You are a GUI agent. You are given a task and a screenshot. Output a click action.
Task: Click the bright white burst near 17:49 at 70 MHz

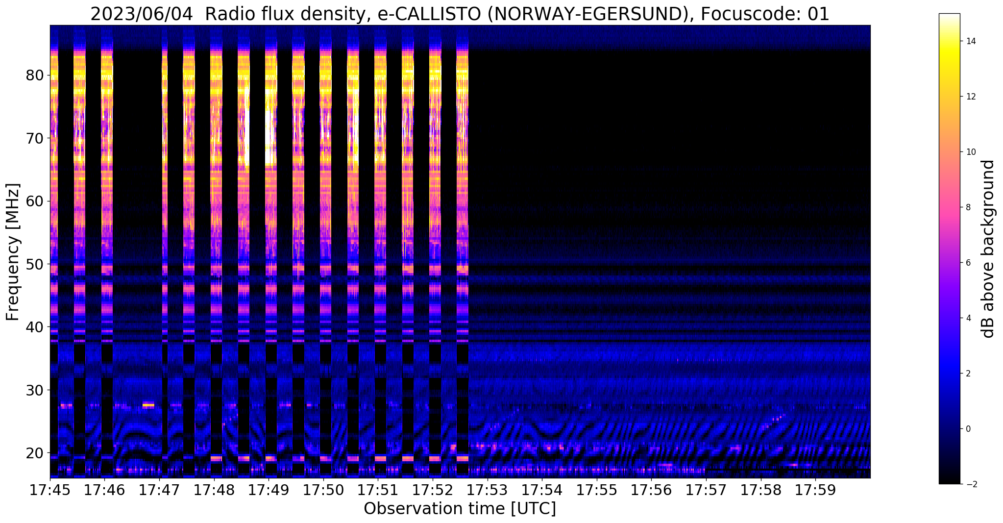[270, 139]
